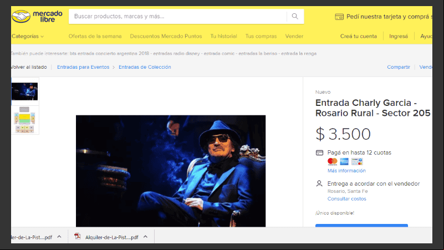
Task: Expand the Categorías dropdown
Action: click(x=28, y=36)
